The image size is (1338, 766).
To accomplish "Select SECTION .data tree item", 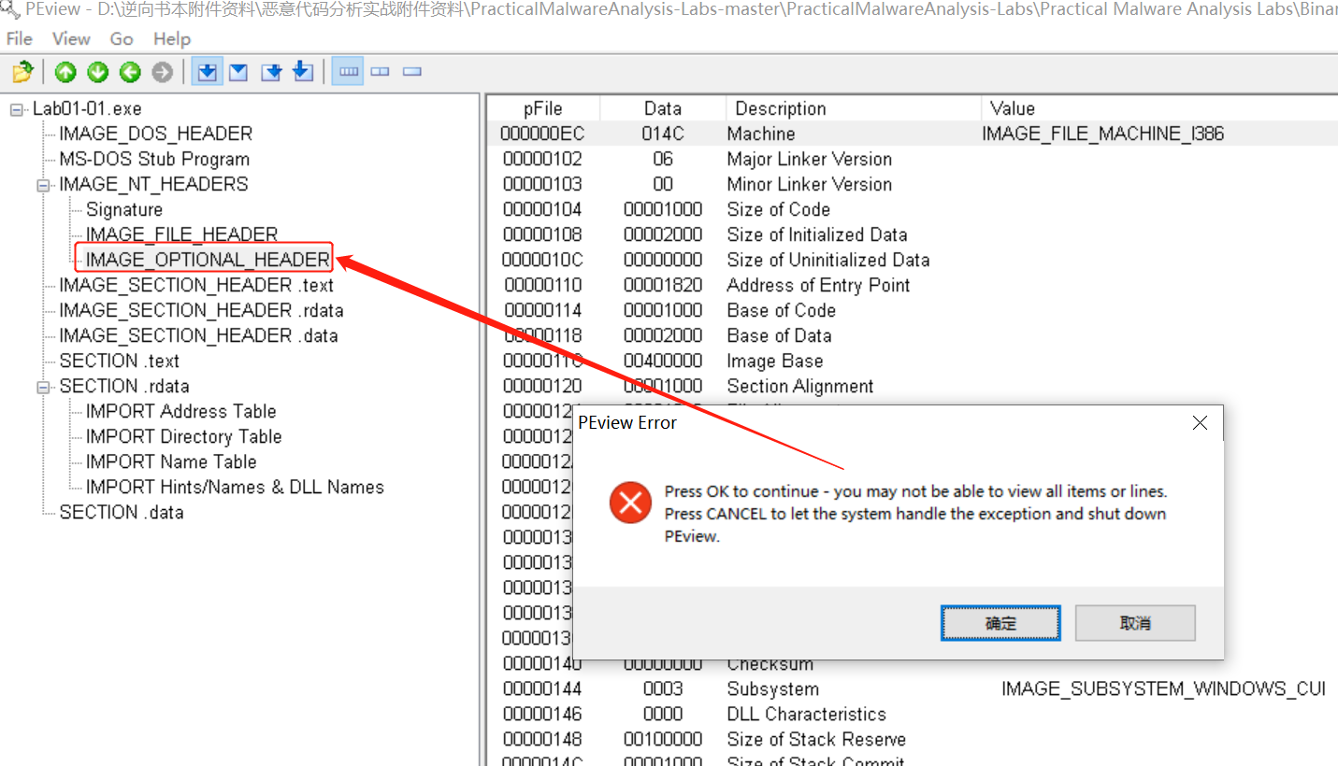I will pos(122,513).
